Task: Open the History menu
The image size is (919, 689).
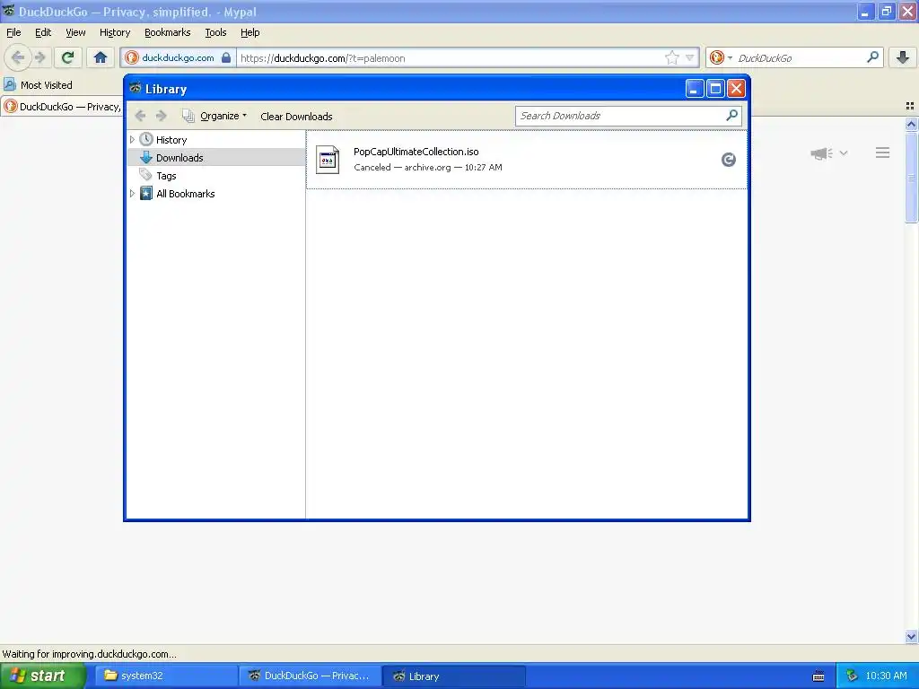Action: 114,32
